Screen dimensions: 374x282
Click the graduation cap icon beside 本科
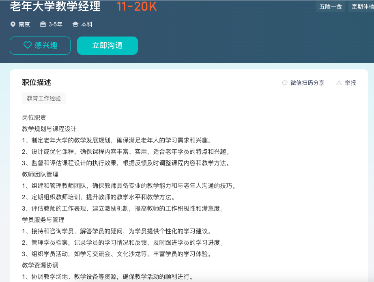coord(75,24)
